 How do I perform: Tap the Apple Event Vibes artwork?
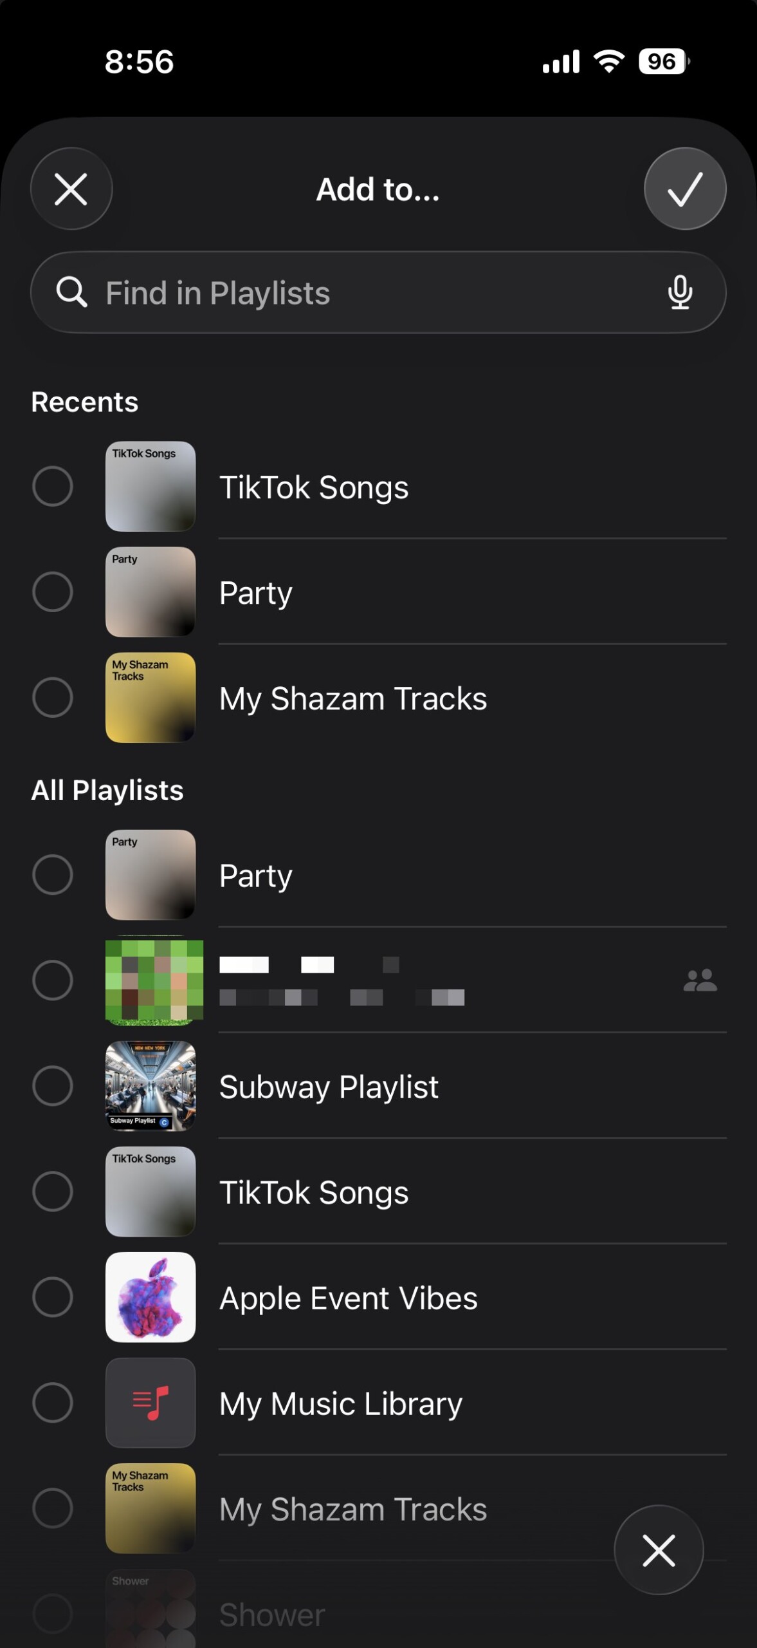click(150, 1297)
